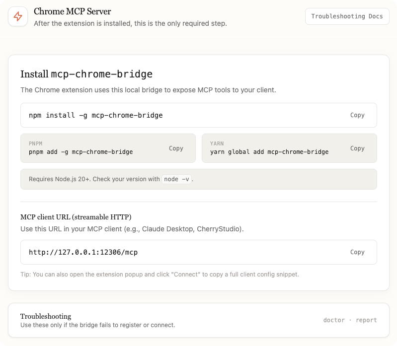Click the MCP client URL (streamable HTTP) heading
This screenshot has width=397, height=346.
point(76,217)
